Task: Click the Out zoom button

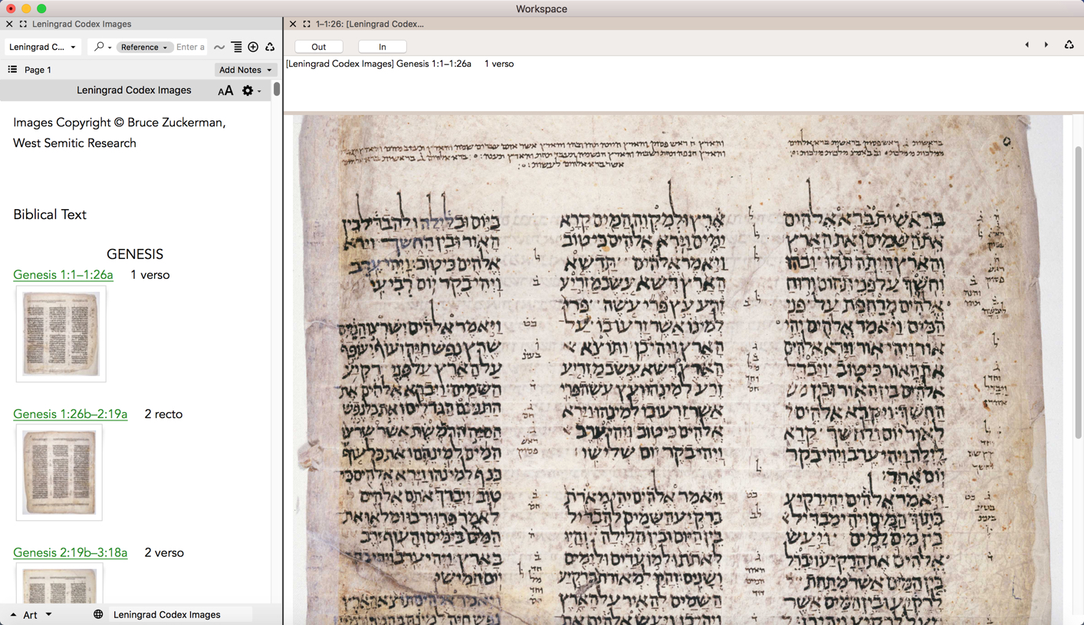Action: click(318, 47)
